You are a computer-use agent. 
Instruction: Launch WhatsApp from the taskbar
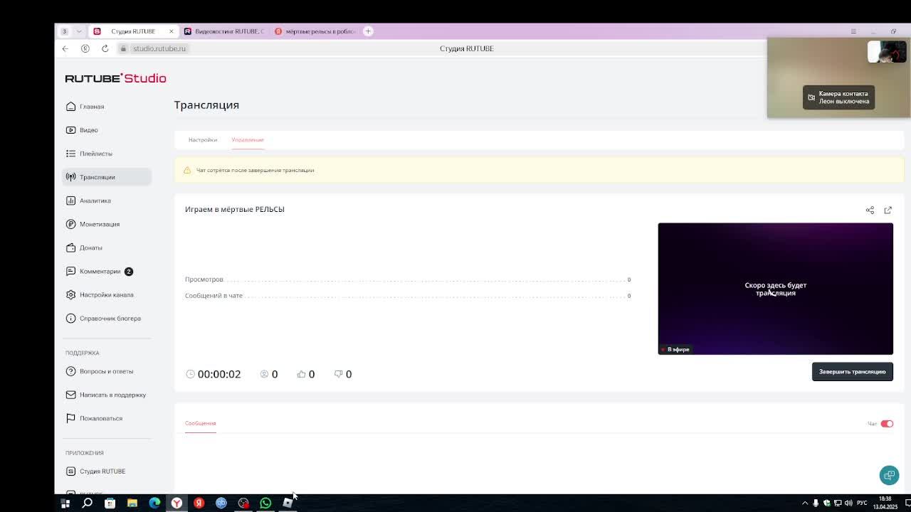click(265, 503)
